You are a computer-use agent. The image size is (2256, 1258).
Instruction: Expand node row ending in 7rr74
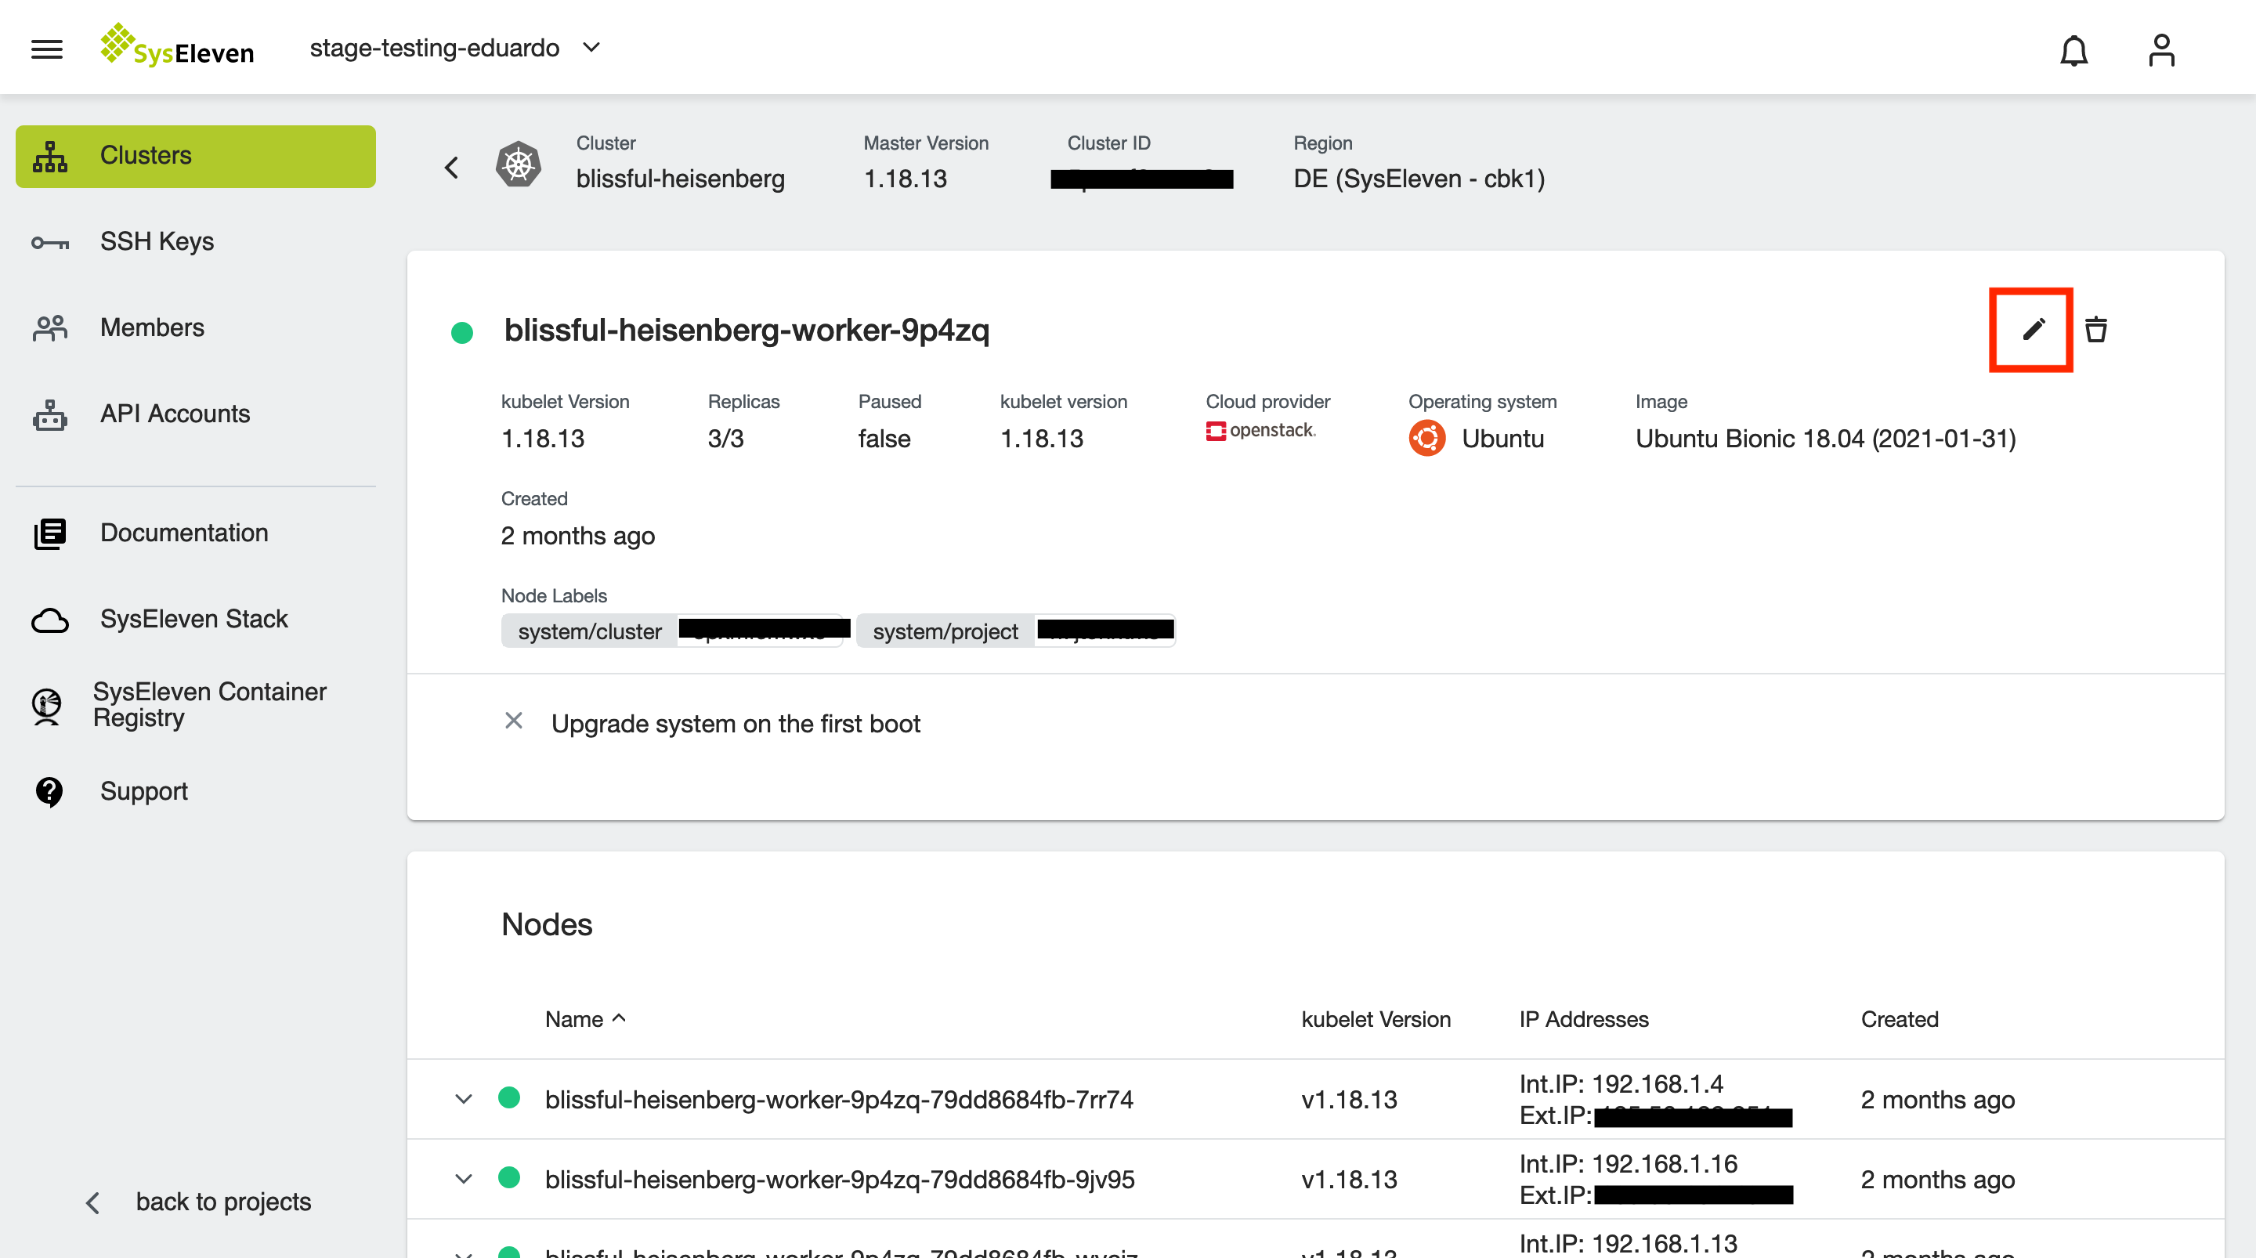463,1098
